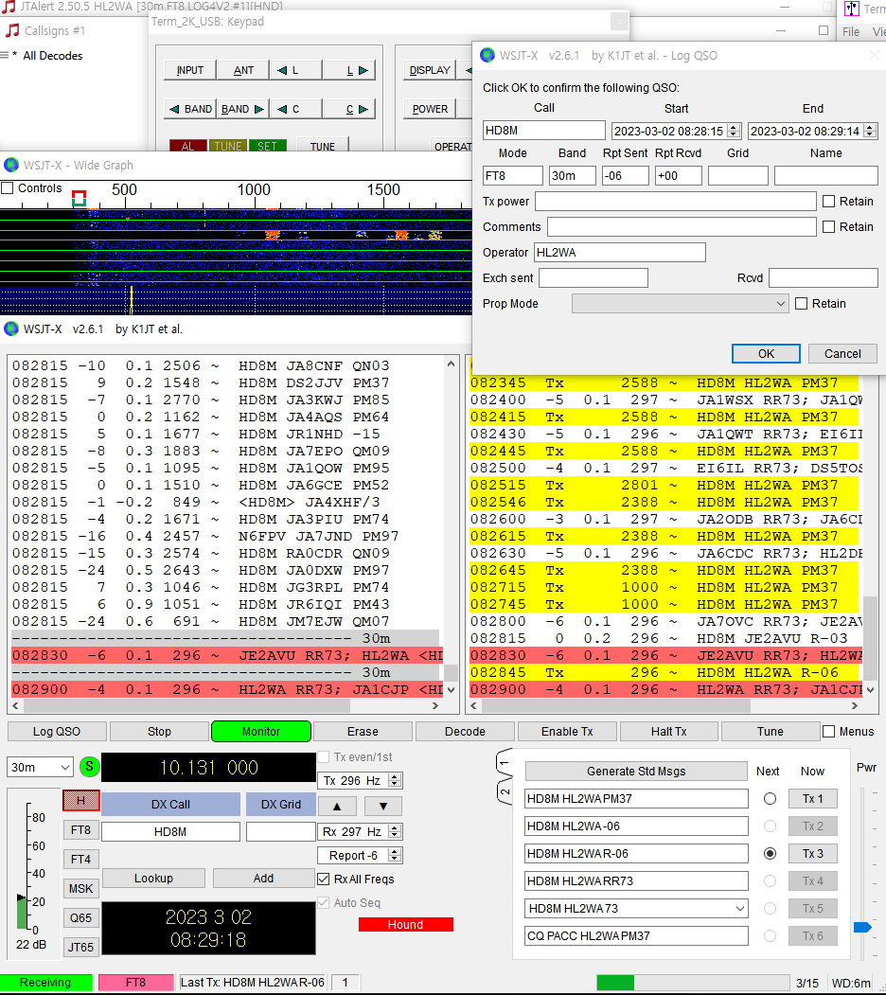The image size is (886, 995).
Task: Click the BAND right arrow keypad button
Action: [x=243, y=109]
